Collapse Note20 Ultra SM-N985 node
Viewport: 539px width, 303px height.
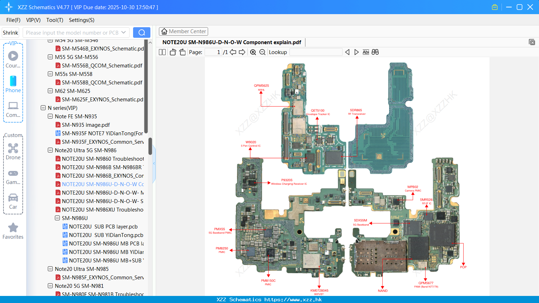click(x=50, y=269)
